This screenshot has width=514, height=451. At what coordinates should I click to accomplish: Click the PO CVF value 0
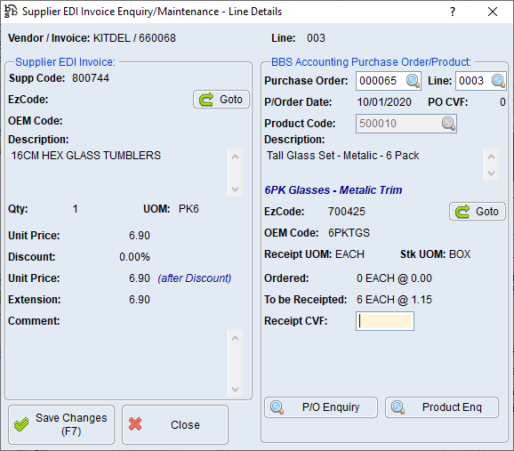tap(502, 102)
